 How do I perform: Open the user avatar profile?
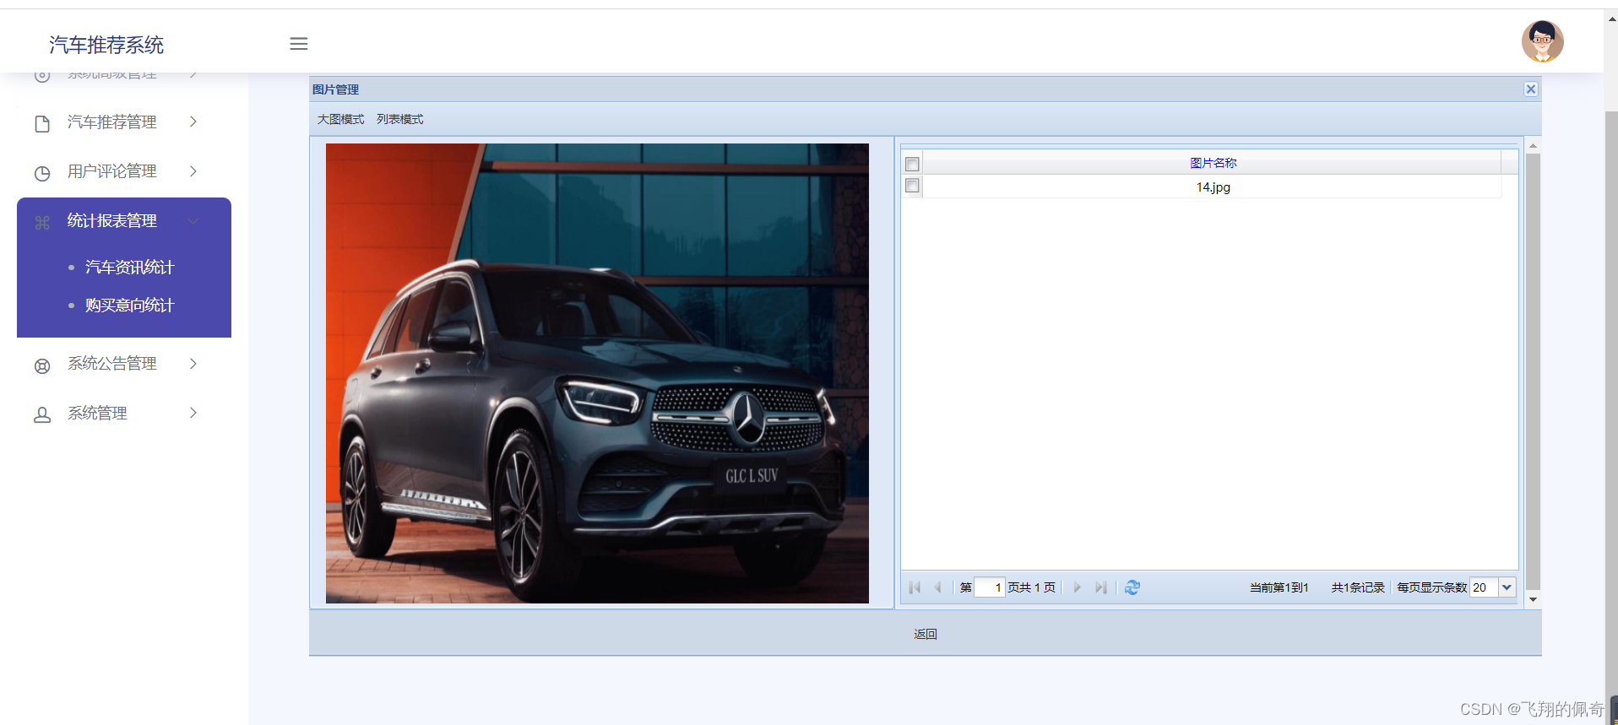click(1542, 41)
